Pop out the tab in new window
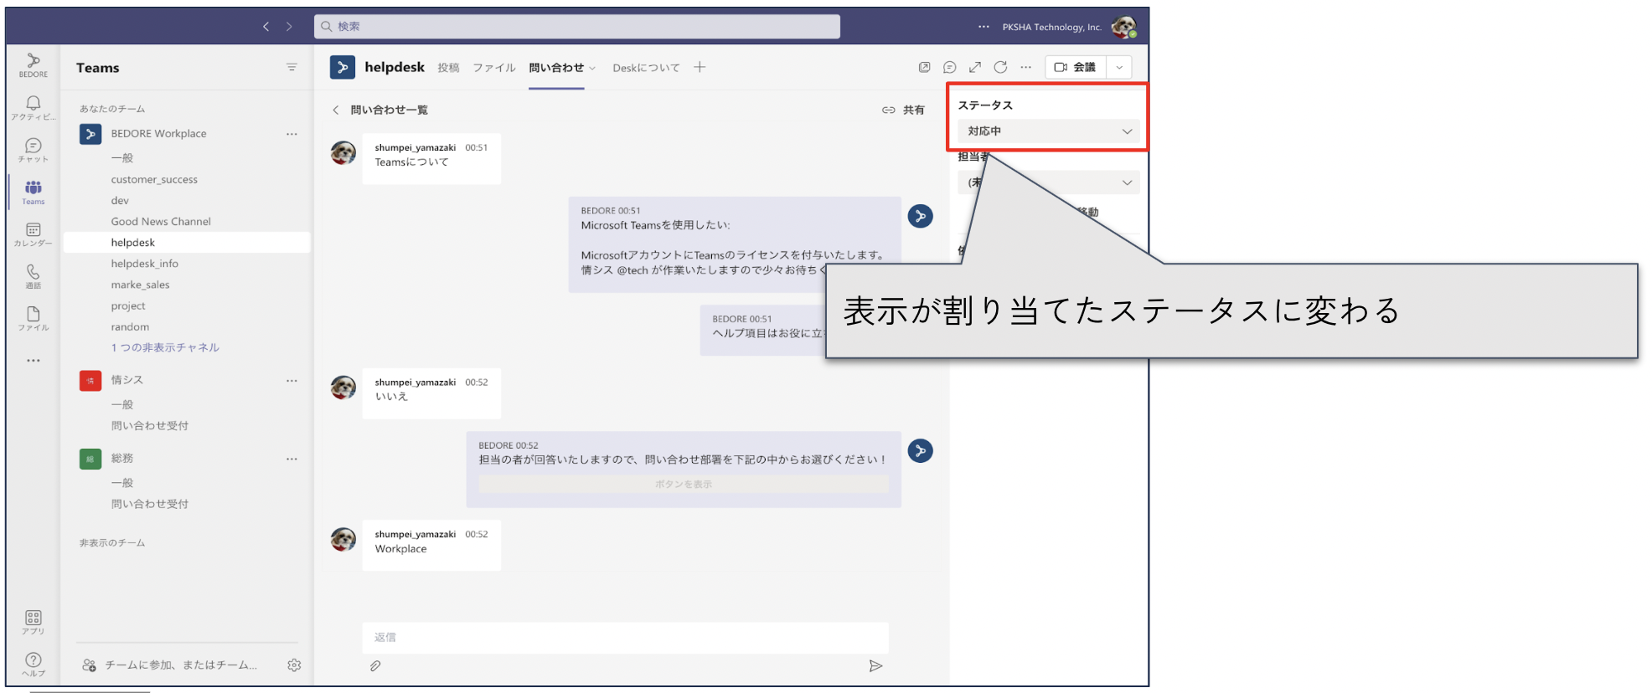1652x693 pixels. 925,67
